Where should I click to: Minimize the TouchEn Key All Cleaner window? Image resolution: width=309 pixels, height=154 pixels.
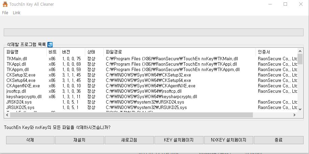click(270, 4)
